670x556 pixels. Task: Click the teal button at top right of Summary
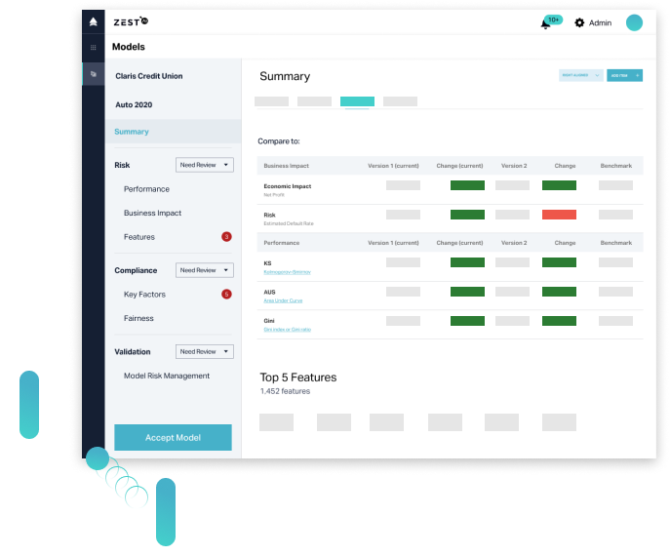click(x=624, y=75)
